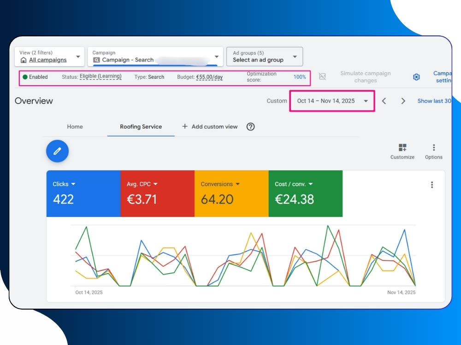Open the Ad groups (5) dropdown
This screenshot has height=345, width=461.
pyautogui.click(x=265, y=56)
